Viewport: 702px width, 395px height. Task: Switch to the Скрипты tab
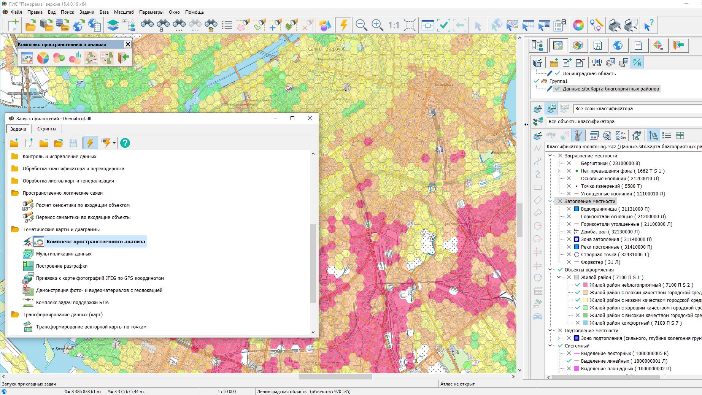[x=46, y=129]
